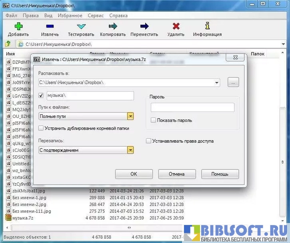
Task: Click the red X Удалить icon
Action: [x=176, y=26]
